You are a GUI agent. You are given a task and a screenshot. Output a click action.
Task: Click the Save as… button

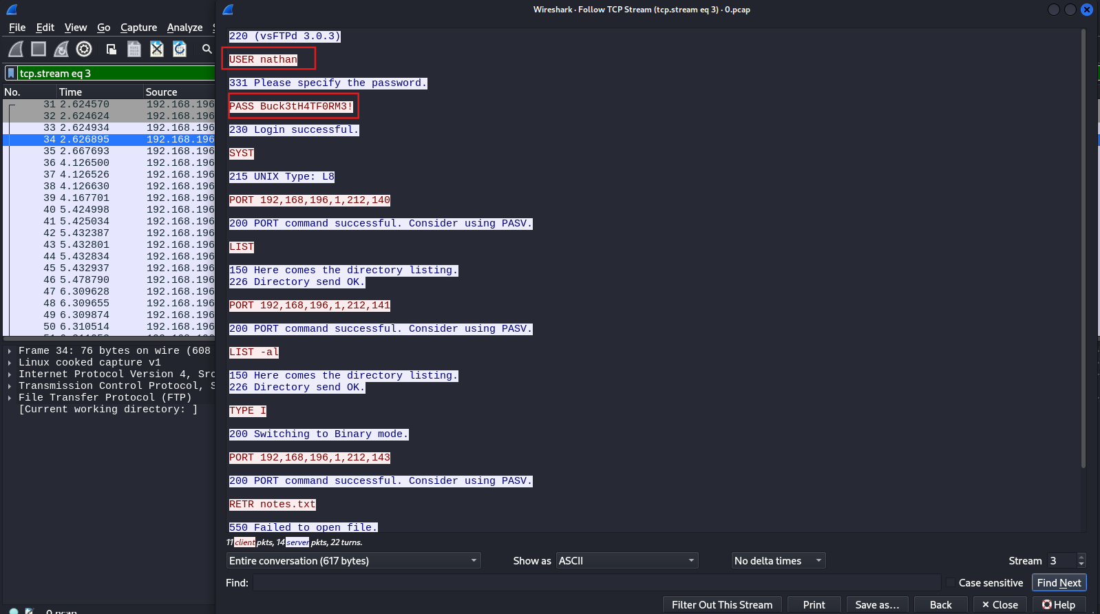click(x=877, y=605)
